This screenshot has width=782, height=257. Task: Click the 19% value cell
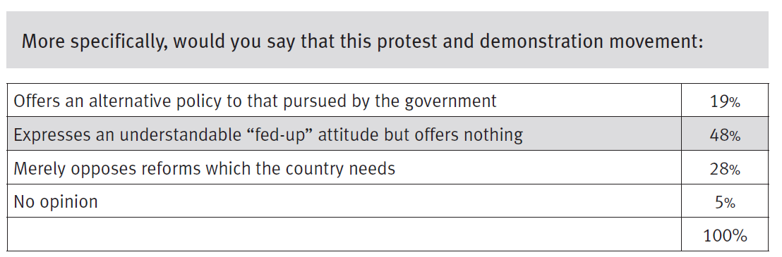tap(725, 101)
